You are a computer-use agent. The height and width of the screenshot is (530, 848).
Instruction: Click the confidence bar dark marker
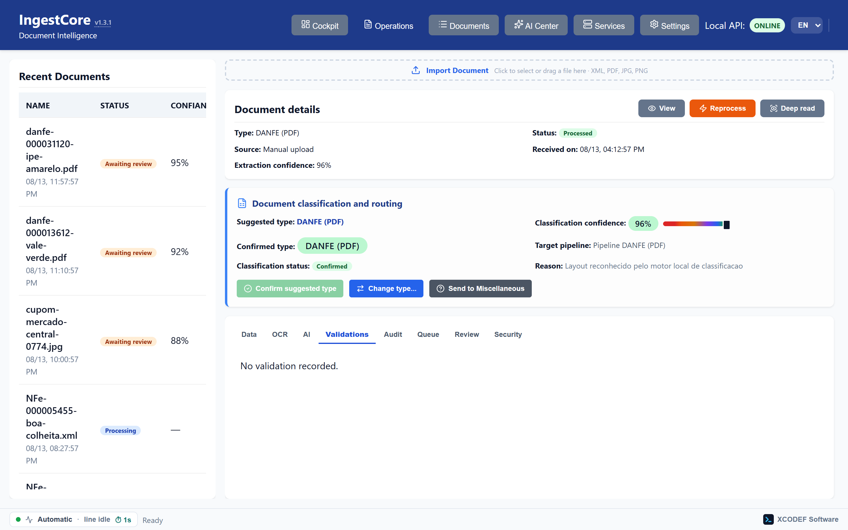pos(726,225)
